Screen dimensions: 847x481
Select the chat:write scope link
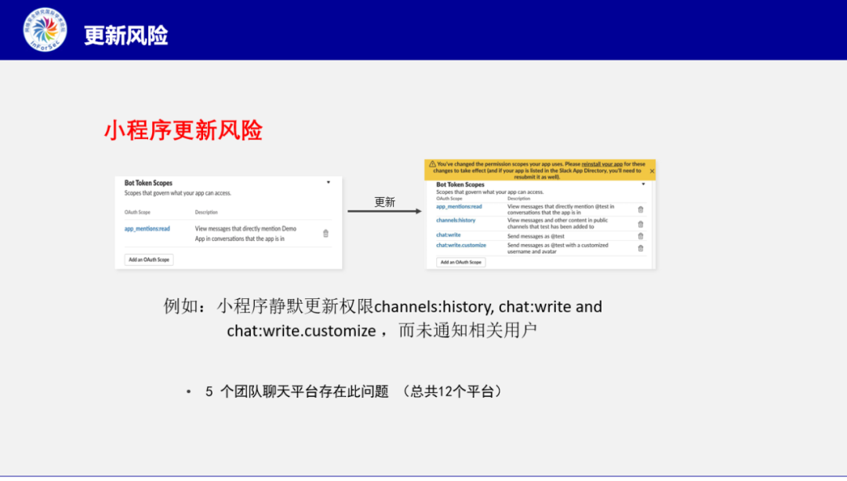click(x=449, y=235)
